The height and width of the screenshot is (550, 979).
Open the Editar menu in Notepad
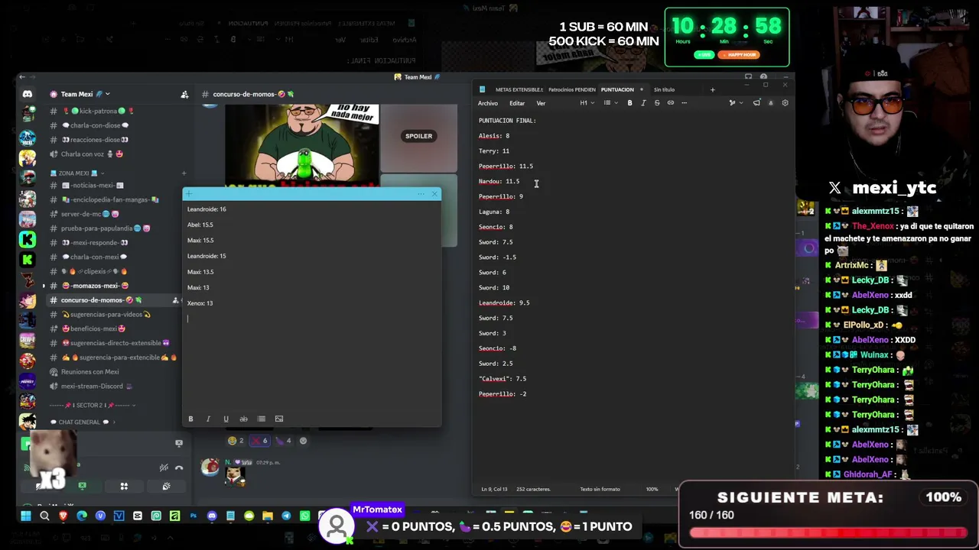tap(517, 103)
